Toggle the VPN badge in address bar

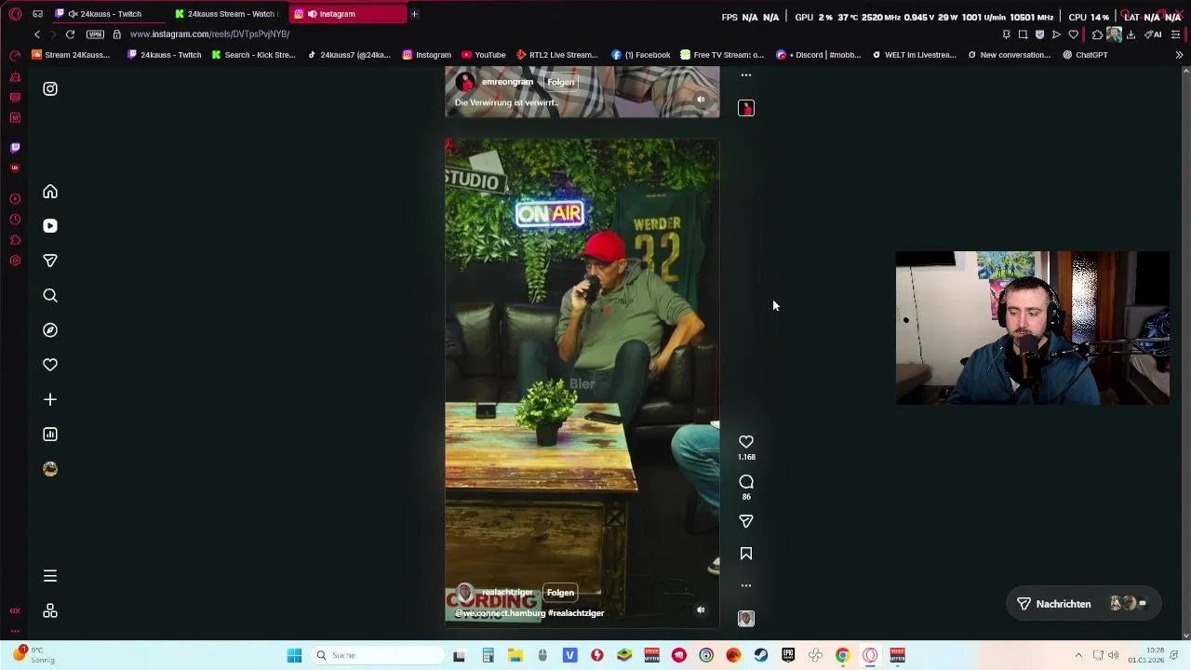tap(95, 34)
